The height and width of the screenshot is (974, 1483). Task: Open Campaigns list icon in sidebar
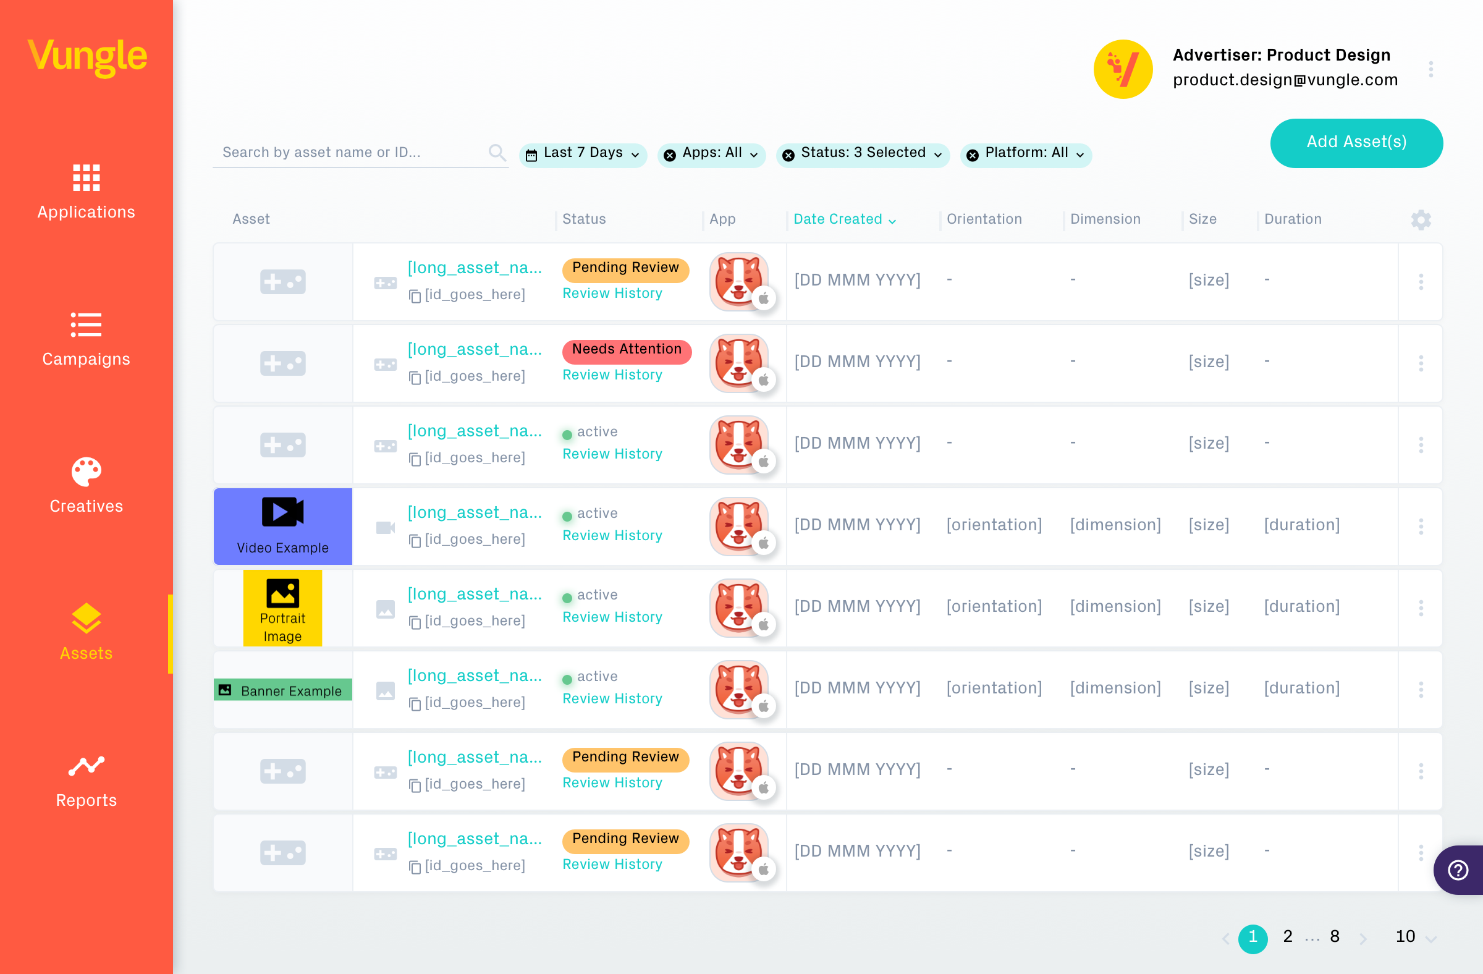(86, 324)
